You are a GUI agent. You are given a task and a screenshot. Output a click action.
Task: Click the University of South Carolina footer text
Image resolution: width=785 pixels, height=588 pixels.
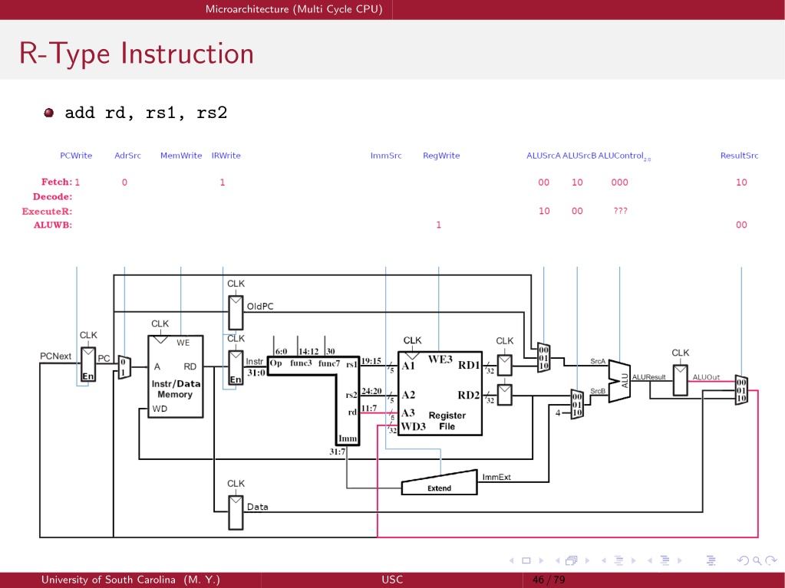pos(130,580)
